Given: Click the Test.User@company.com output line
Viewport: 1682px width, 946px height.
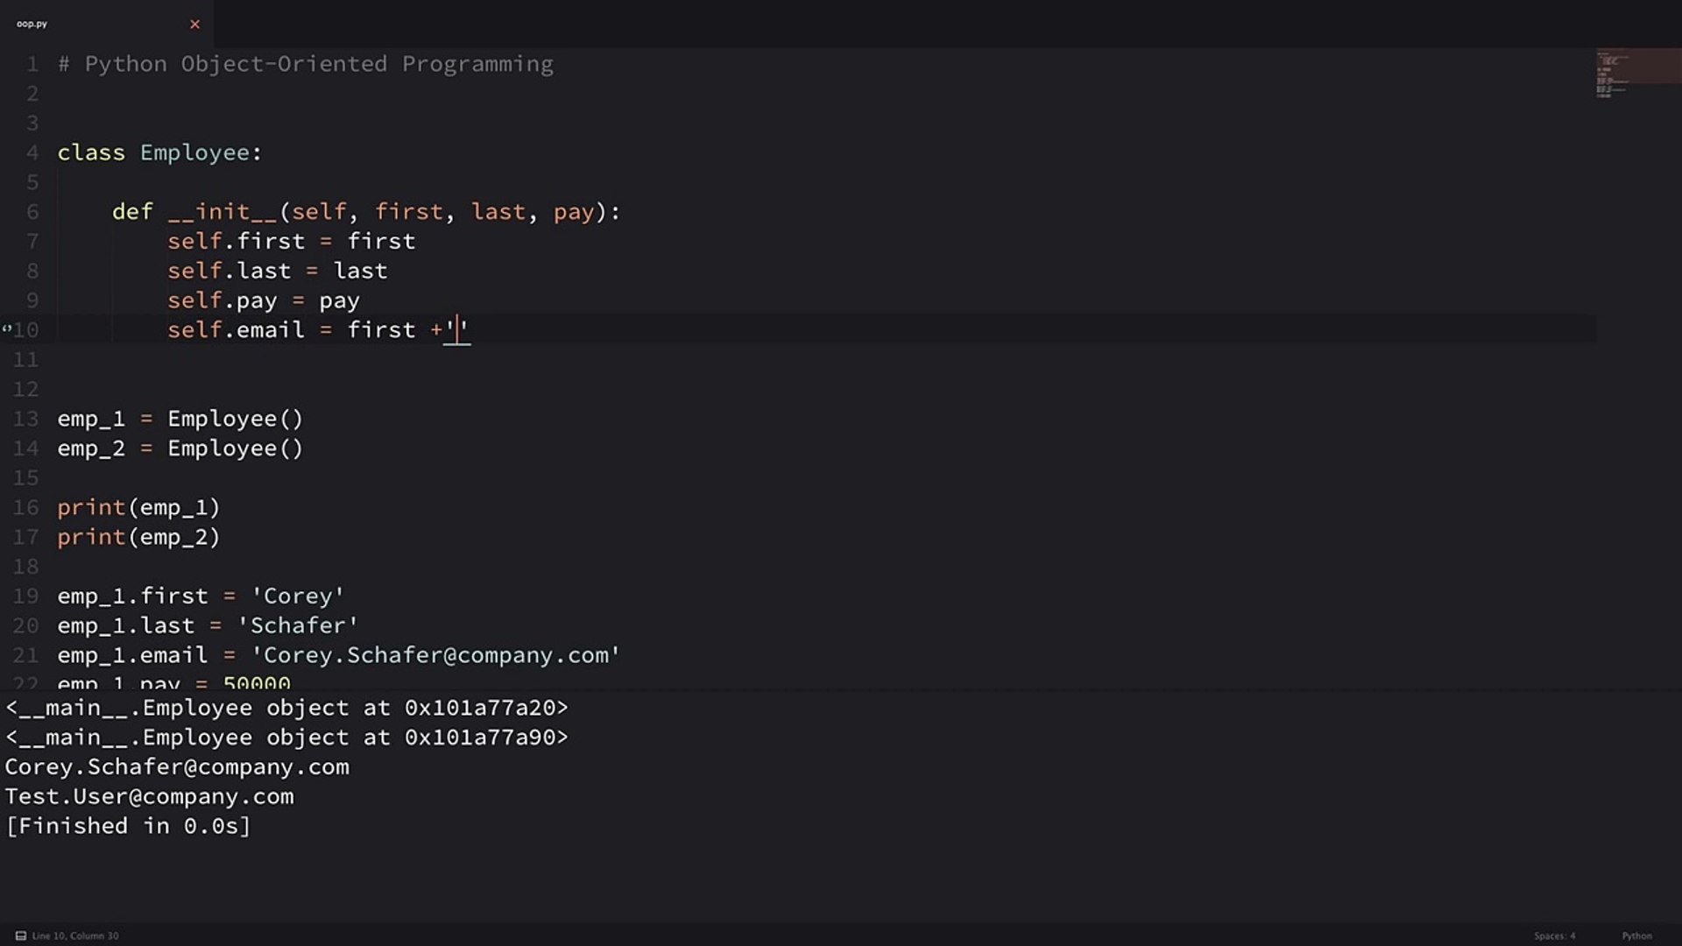Looking at the screenshot, I should (x=149, y=796).
